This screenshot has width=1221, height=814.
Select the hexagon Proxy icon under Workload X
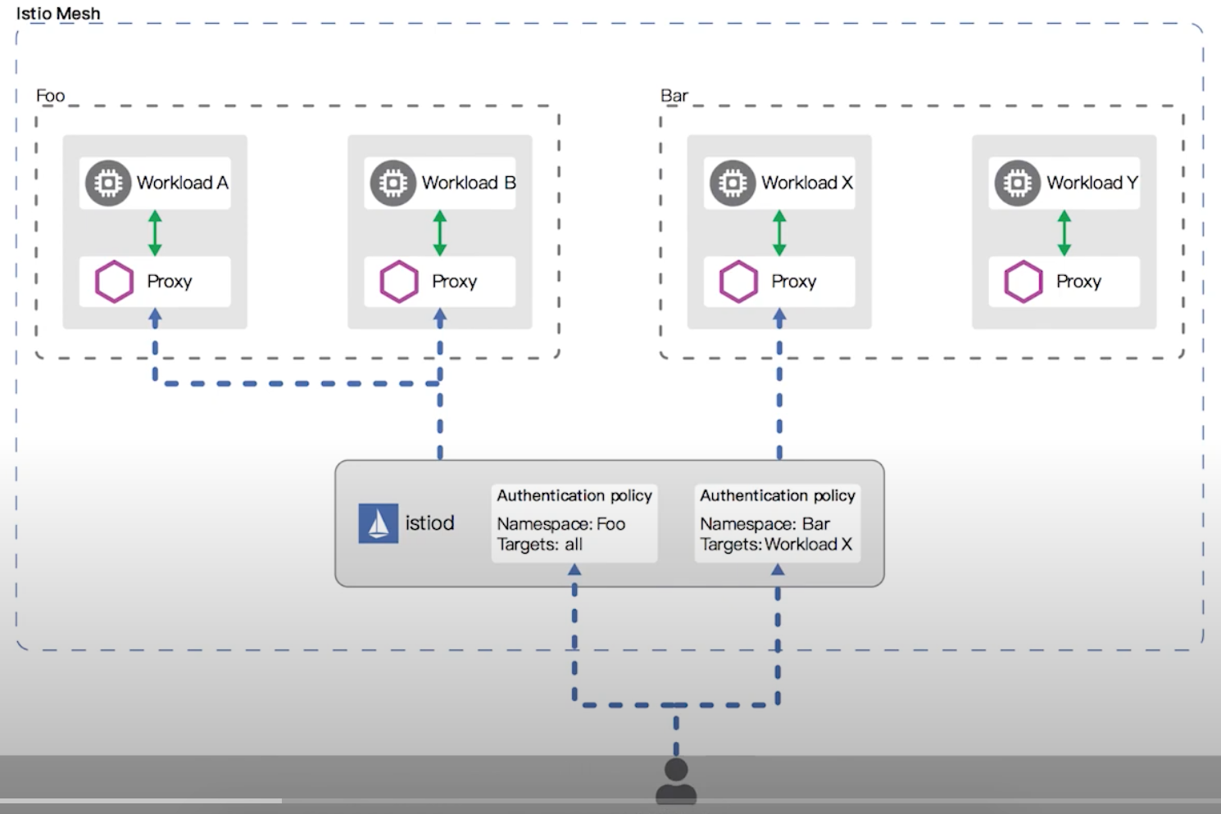tap(738, 282)
